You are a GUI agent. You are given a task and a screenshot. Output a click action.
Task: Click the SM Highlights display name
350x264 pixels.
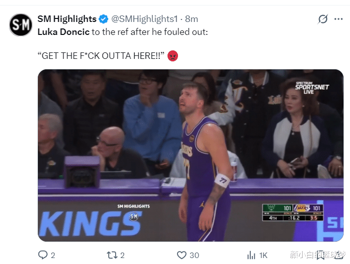tap(67, 19)
